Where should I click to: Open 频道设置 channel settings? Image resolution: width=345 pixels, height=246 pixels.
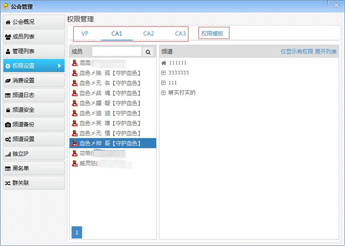(34, 139)
